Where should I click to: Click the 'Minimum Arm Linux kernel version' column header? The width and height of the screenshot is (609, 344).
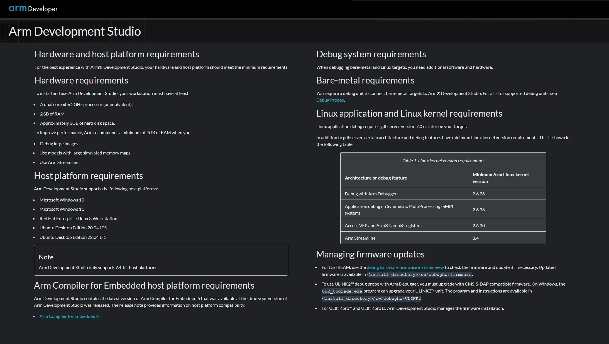(500, 178)
